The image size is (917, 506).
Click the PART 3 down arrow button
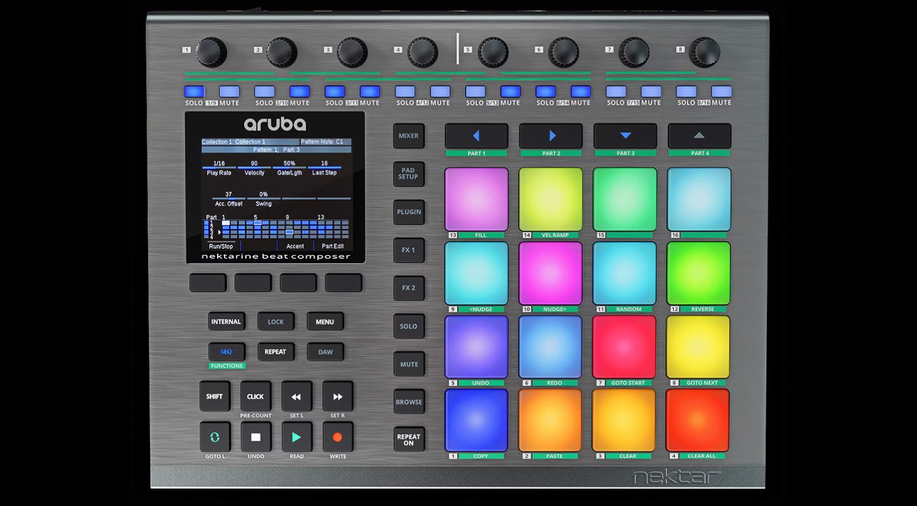[624, 135]
